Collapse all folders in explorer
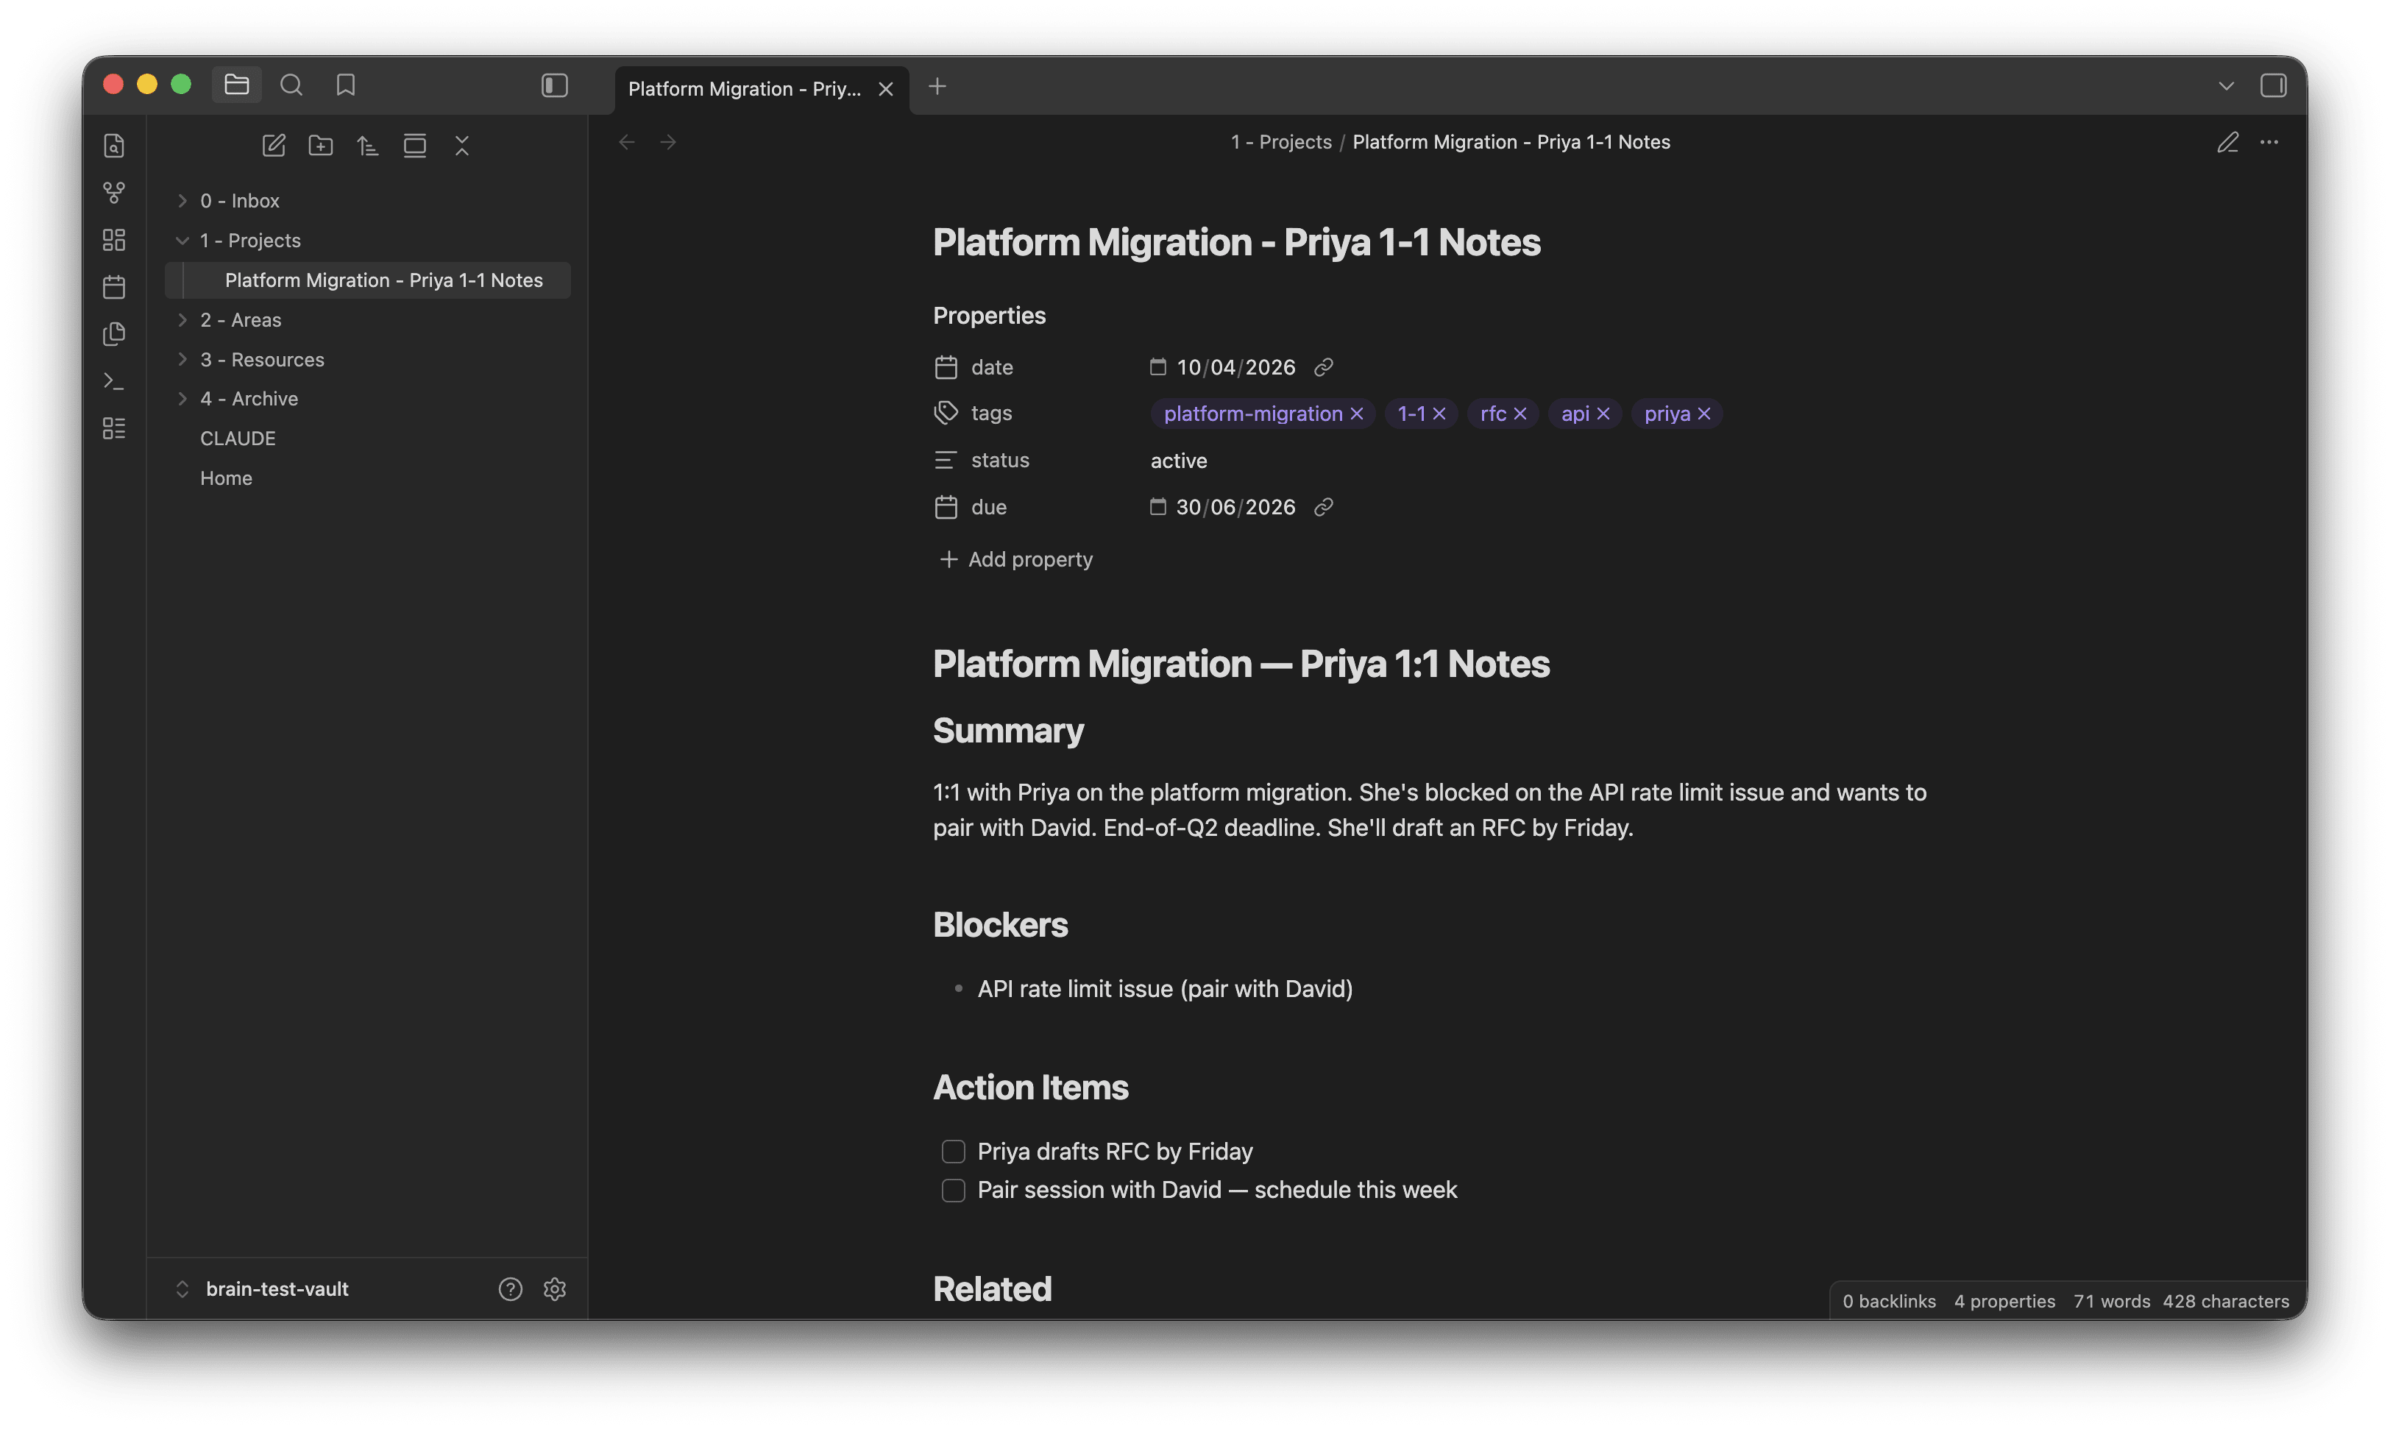 coord(462,146)
